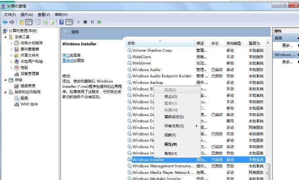Click the 事件查看器 tree icon
Screen dimensions: 299x180
pyautogui.click(x=17, y=49)
